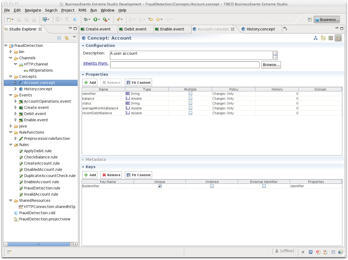Click the New wizard toolbar icon
The width and height of the screenshot is (348, 260).
coord(9,19)
